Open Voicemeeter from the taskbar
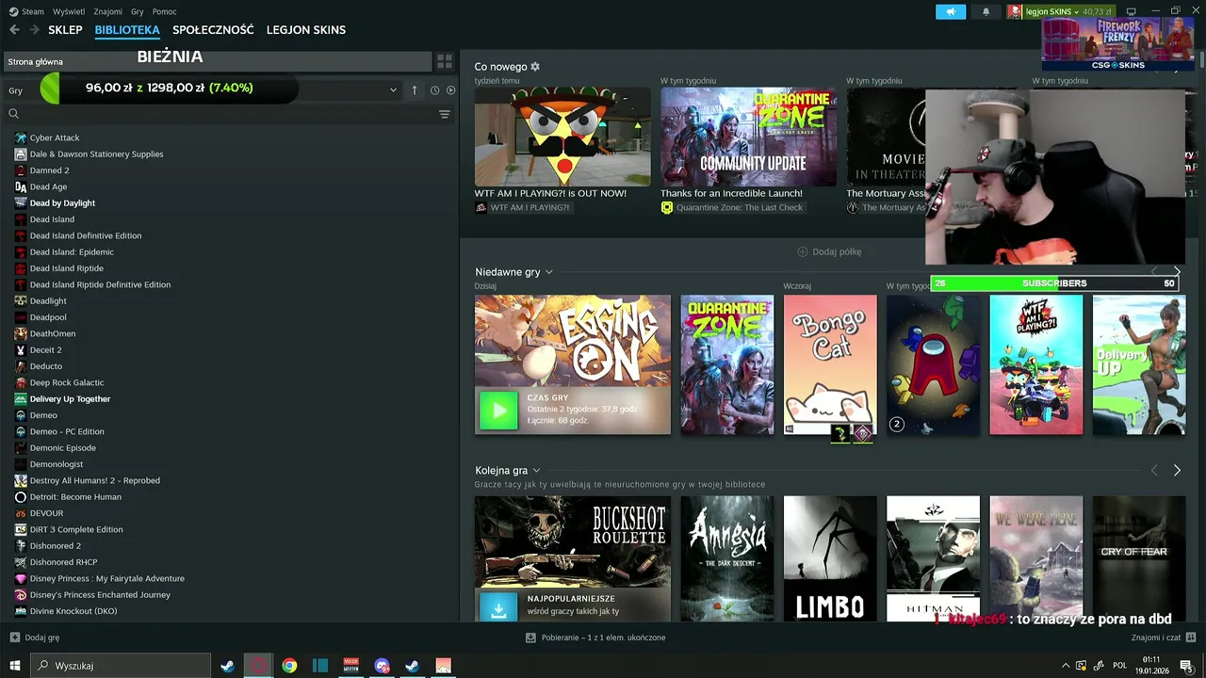 (x=351, y=666)
